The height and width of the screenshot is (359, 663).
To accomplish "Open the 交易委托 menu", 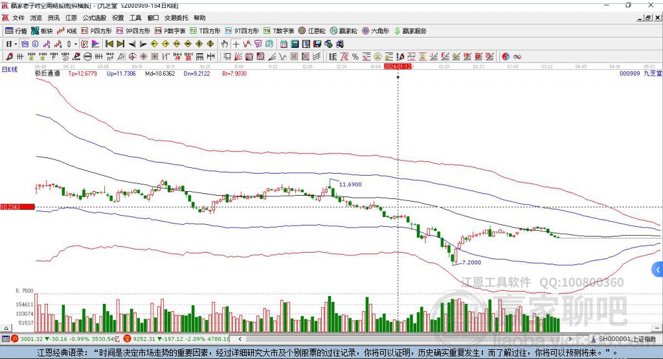I will pos(176,17).
